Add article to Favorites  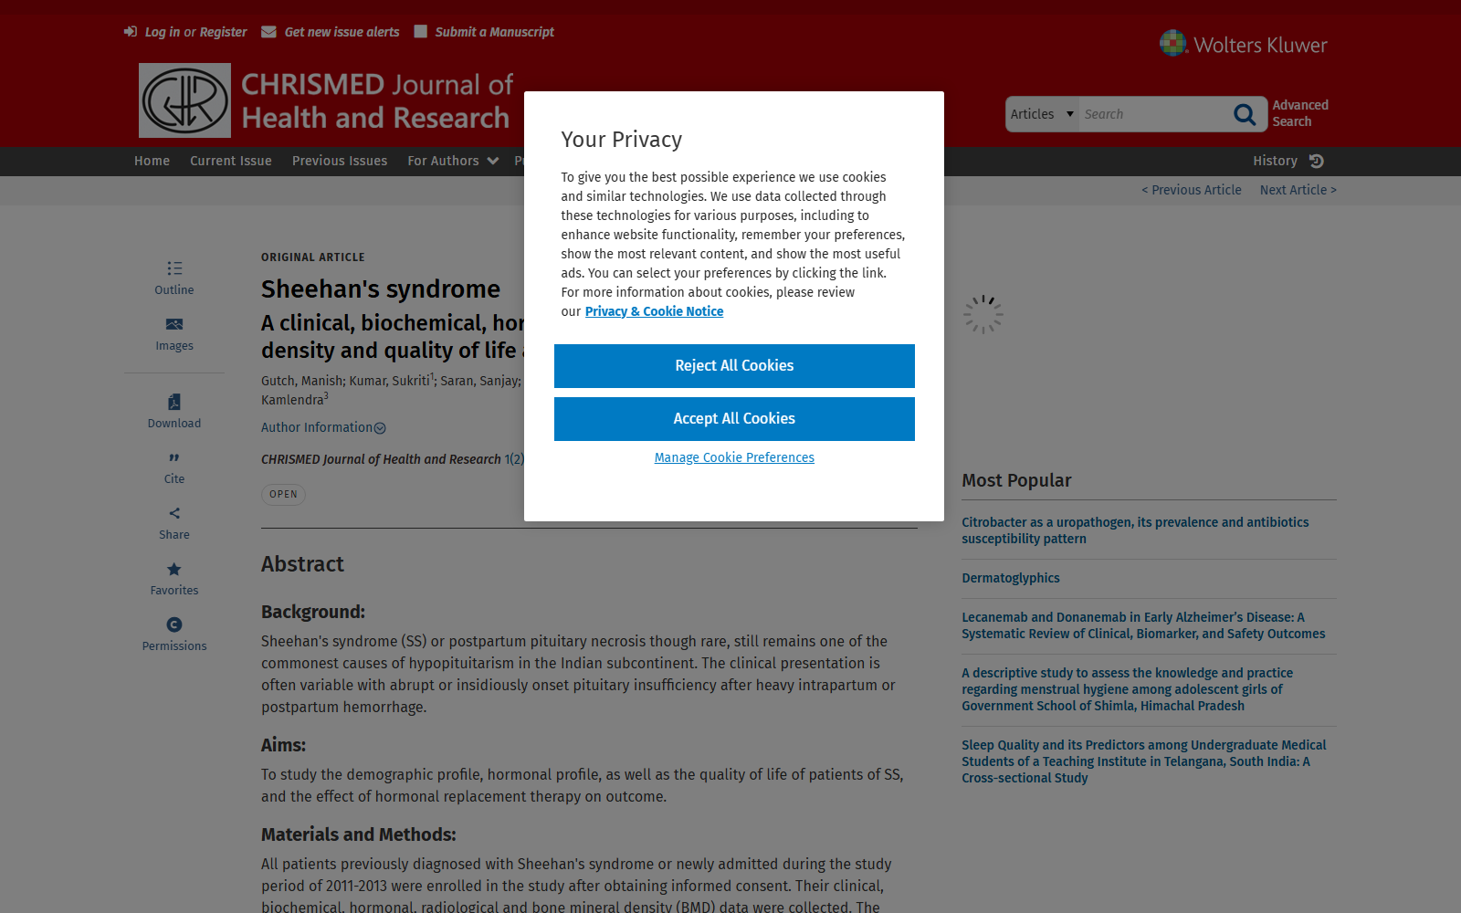click(x=174, y=579)
